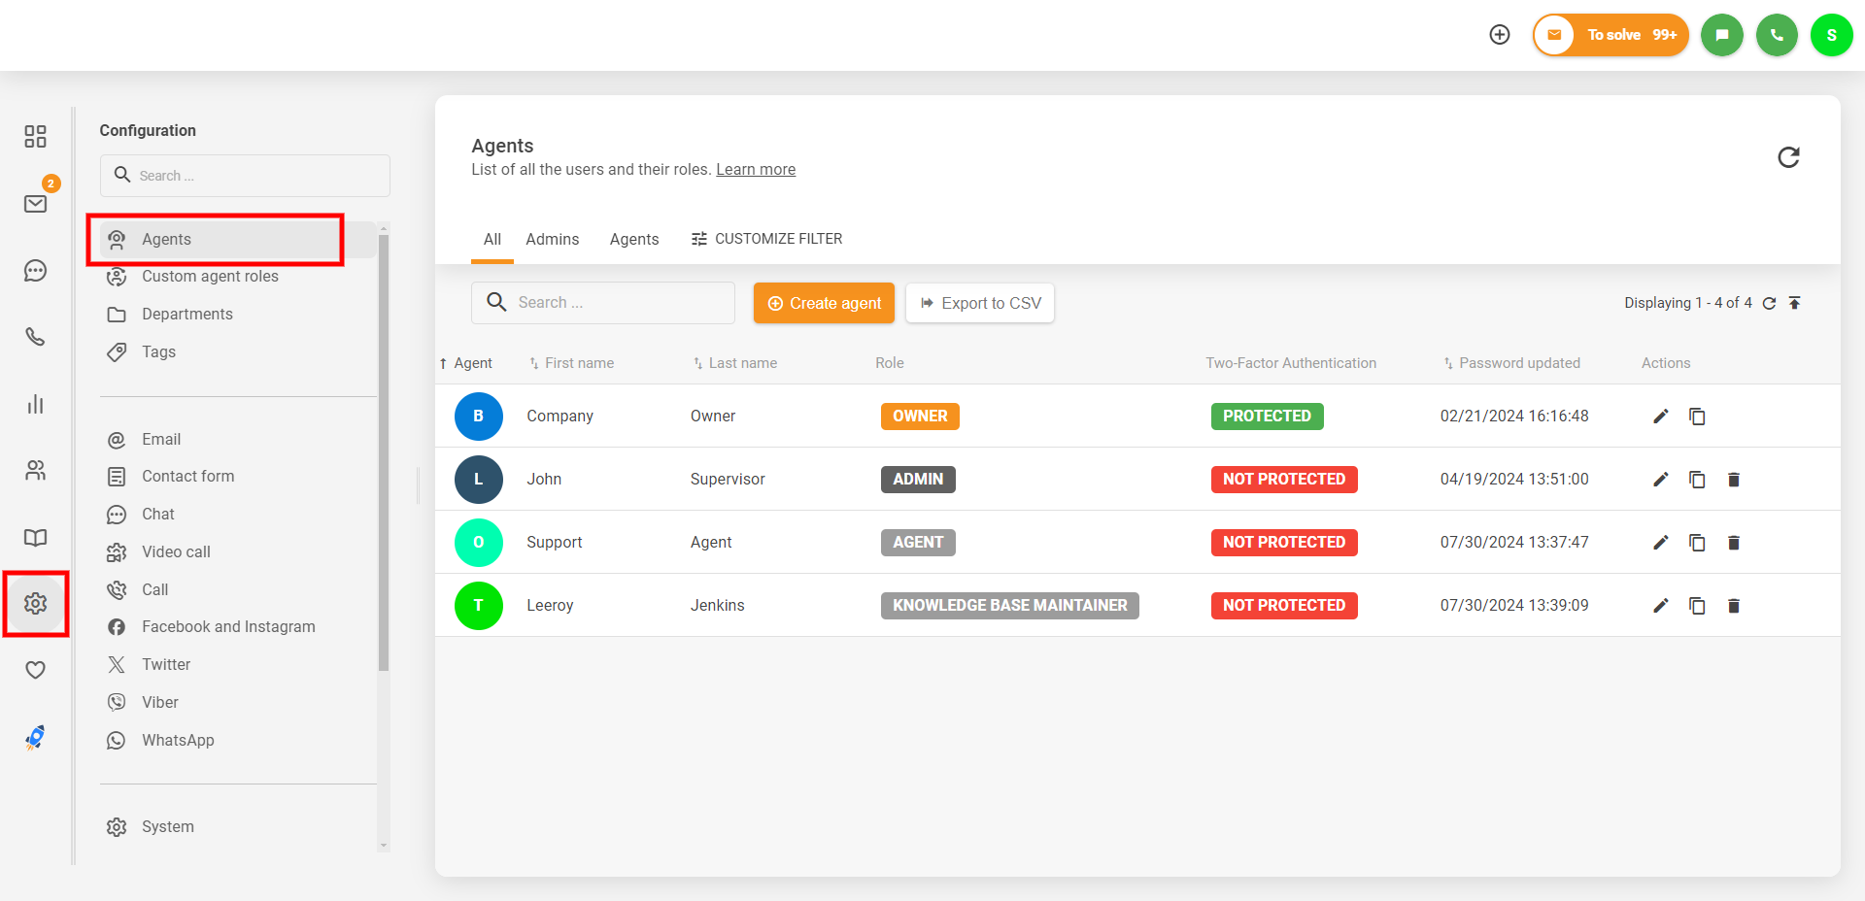Open the chats section
Image resolution: width=1865 pixels, height=901 pixels.
point(35,271)
